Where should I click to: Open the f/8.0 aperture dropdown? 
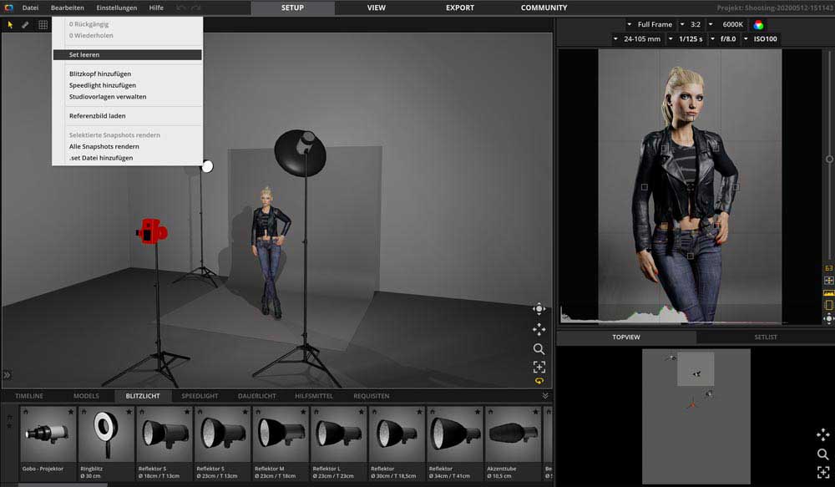click(x=726, y=39)
